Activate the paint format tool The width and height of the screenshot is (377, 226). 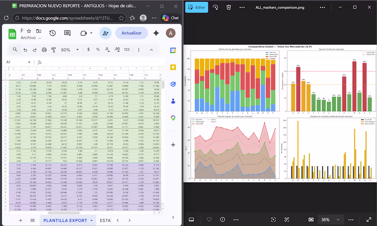tap(53, 50)
